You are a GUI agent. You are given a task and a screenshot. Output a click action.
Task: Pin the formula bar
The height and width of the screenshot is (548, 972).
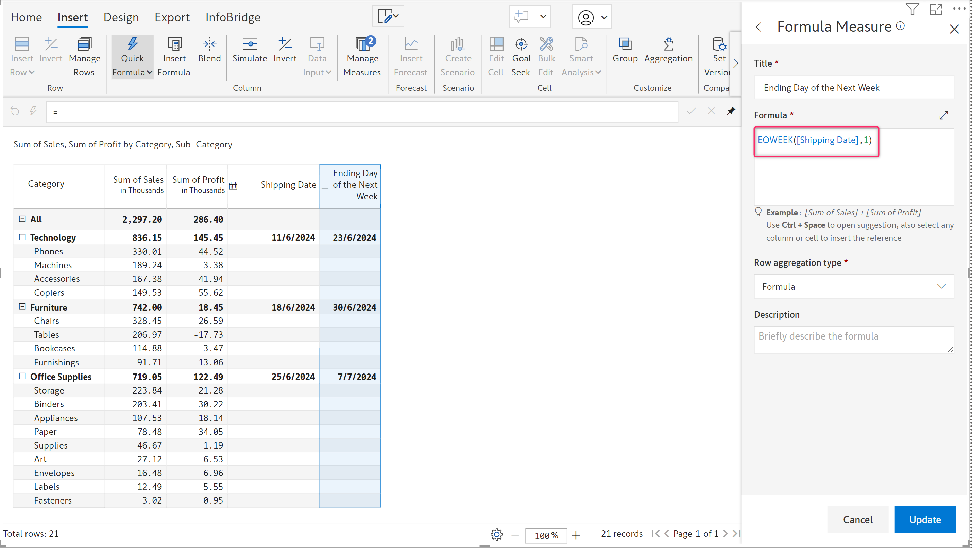(731, 111)
